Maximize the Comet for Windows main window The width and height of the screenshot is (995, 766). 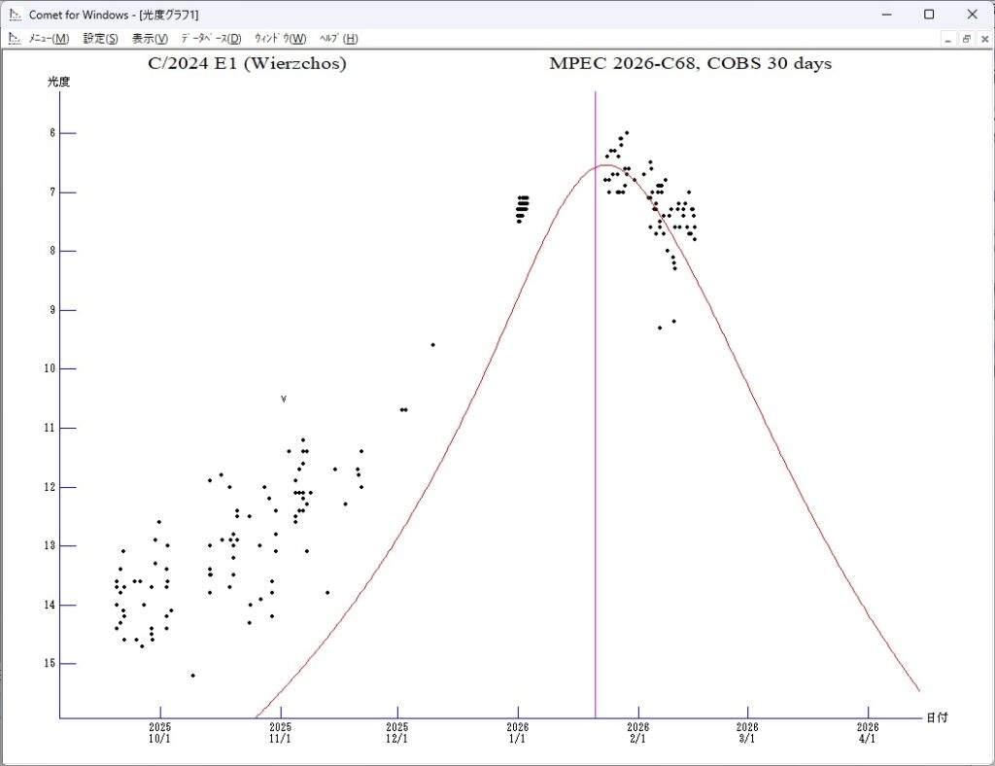tap(929, 14)
